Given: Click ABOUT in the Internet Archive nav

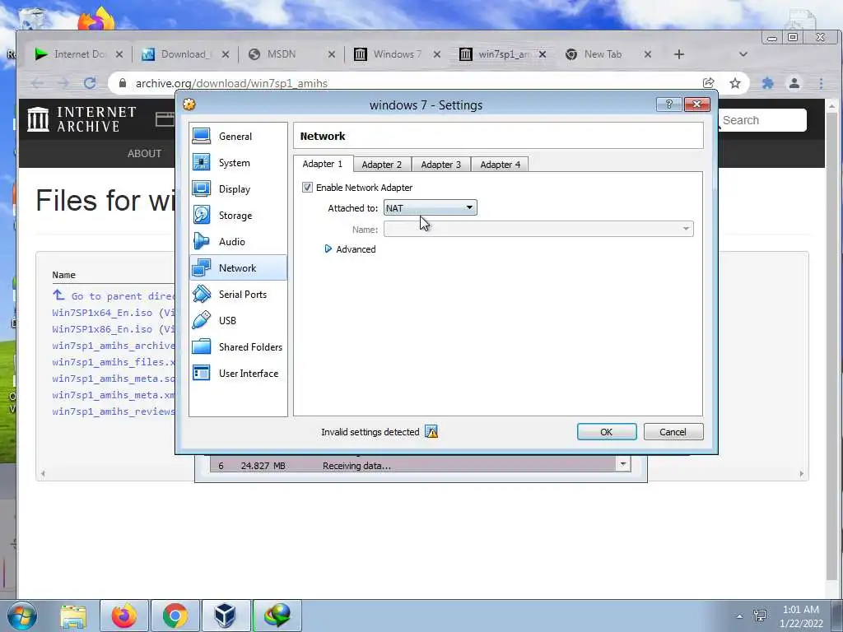Looking at the screenshot, I should coord(144,154).
